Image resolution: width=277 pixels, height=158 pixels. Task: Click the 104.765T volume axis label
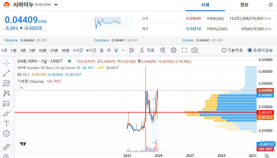tap(265, 149)
